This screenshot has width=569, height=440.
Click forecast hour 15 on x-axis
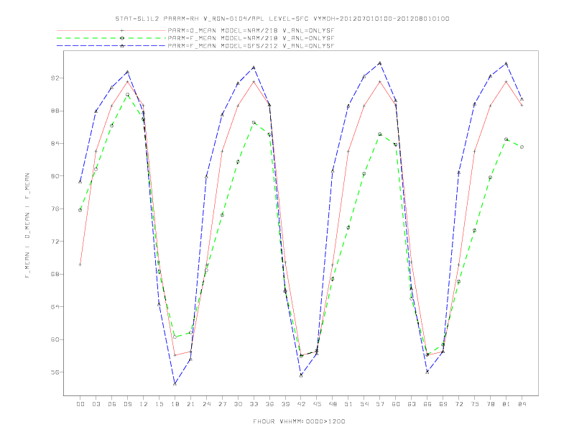coord(159,404)
